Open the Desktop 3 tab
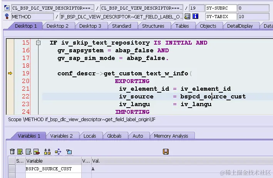Viewport: 273px width, 178px height. [x=90, y=26]
